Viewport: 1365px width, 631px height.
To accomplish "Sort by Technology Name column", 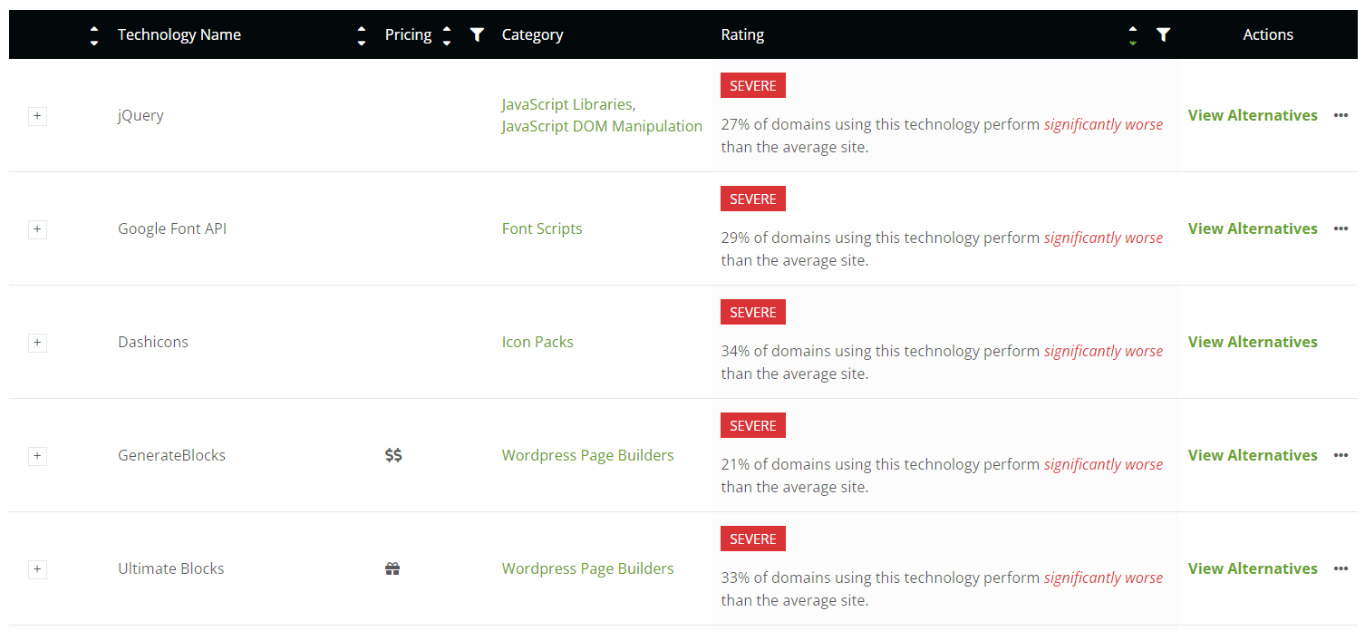I will point(362,35).
